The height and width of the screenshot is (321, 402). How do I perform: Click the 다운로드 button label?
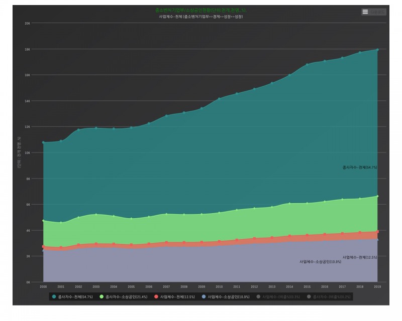[x=377, y=12]
